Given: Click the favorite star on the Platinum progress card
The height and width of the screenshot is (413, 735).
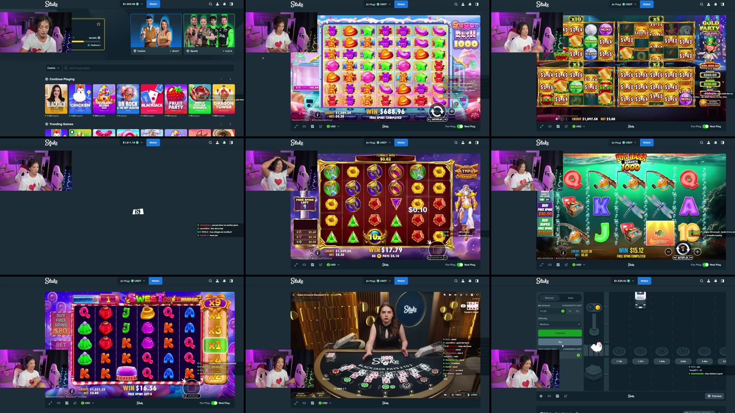Looking at the screenshot, I should tap(99, 24).
